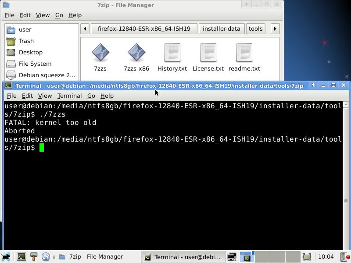
Task: Click the logout icon in panel
Action: pos(345,257)
